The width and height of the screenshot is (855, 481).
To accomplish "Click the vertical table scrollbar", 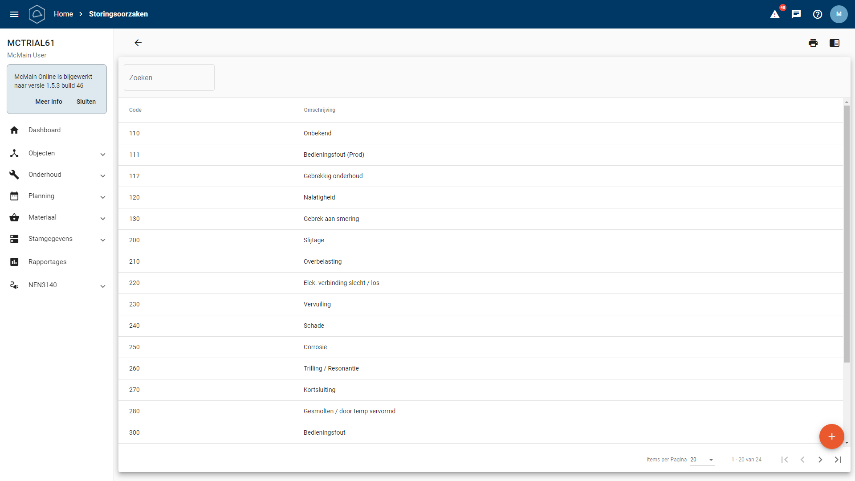I will [847, 234].
